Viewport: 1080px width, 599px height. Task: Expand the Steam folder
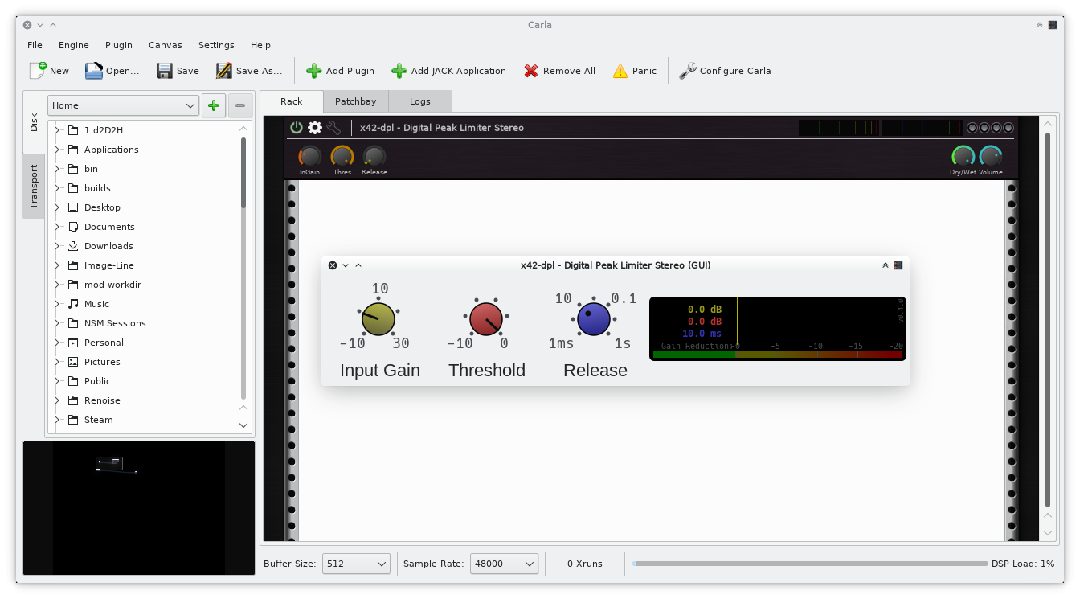[57, 420]
